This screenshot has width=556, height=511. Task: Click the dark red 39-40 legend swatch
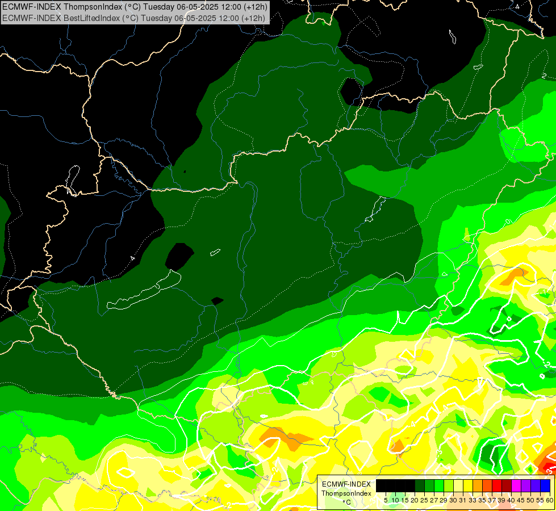pyautogui.click(x=507, y=485)
